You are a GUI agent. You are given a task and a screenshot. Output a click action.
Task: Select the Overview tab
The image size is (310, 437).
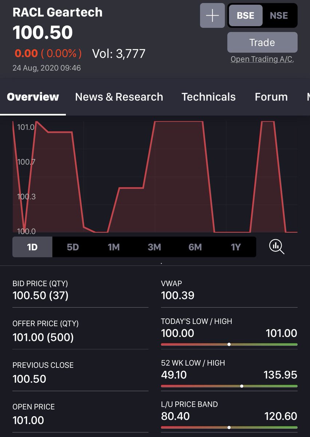coord(32,97)
